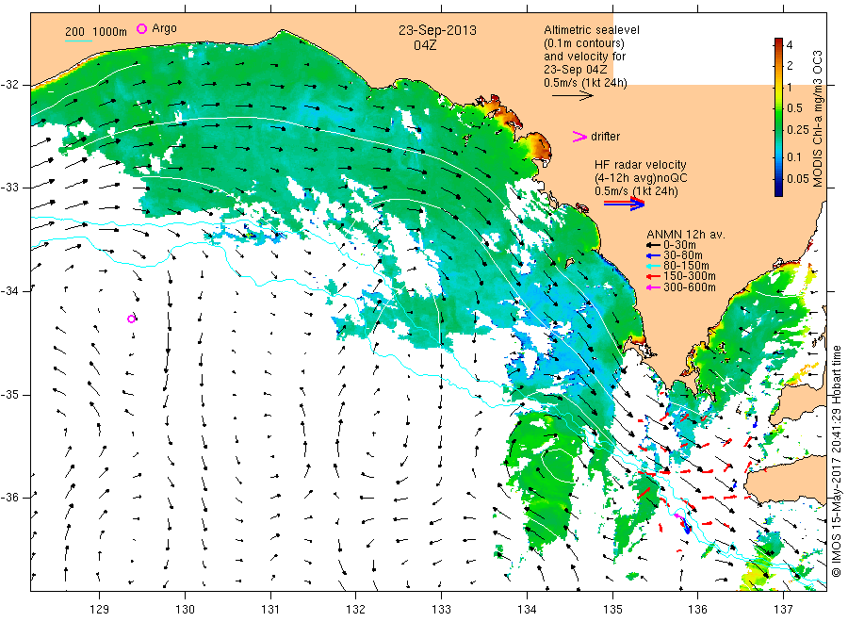848x622 pixels.
Task: Click the colorbar tick label '0.25'
Action: (x=798, y=130)
